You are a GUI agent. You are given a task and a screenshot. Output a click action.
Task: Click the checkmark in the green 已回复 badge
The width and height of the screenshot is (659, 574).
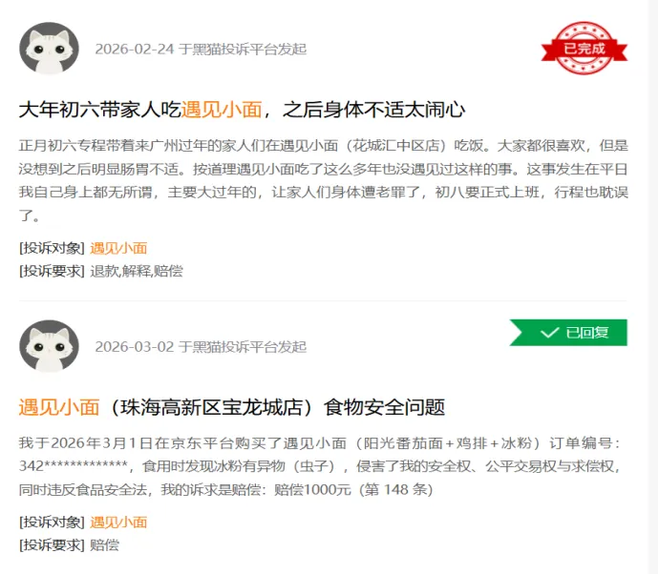(x=549, y=333)
